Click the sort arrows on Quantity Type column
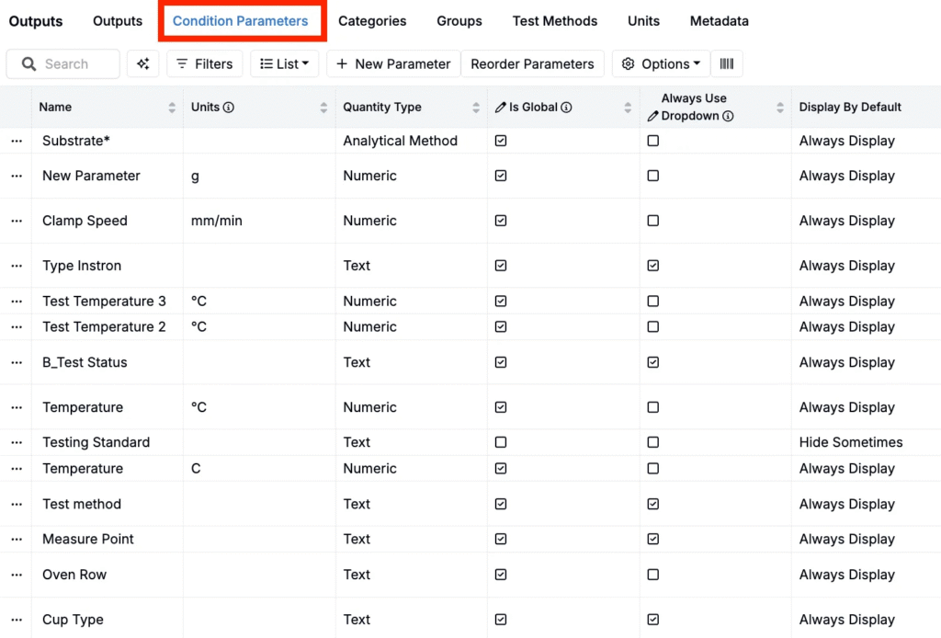Screen dimensions: 941x638 pyautogui.click(x=476, y=108)
